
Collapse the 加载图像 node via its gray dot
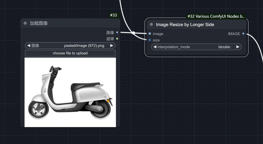coord(25,23)
